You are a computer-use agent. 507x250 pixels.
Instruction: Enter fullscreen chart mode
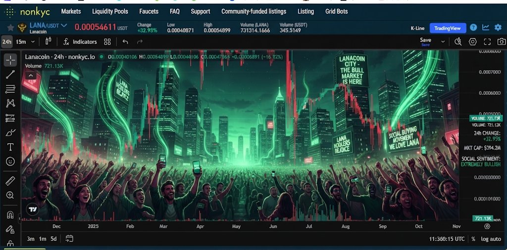(x=487, y=42)
